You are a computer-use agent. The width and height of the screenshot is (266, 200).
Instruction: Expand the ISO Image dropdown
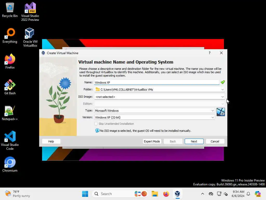223,97
